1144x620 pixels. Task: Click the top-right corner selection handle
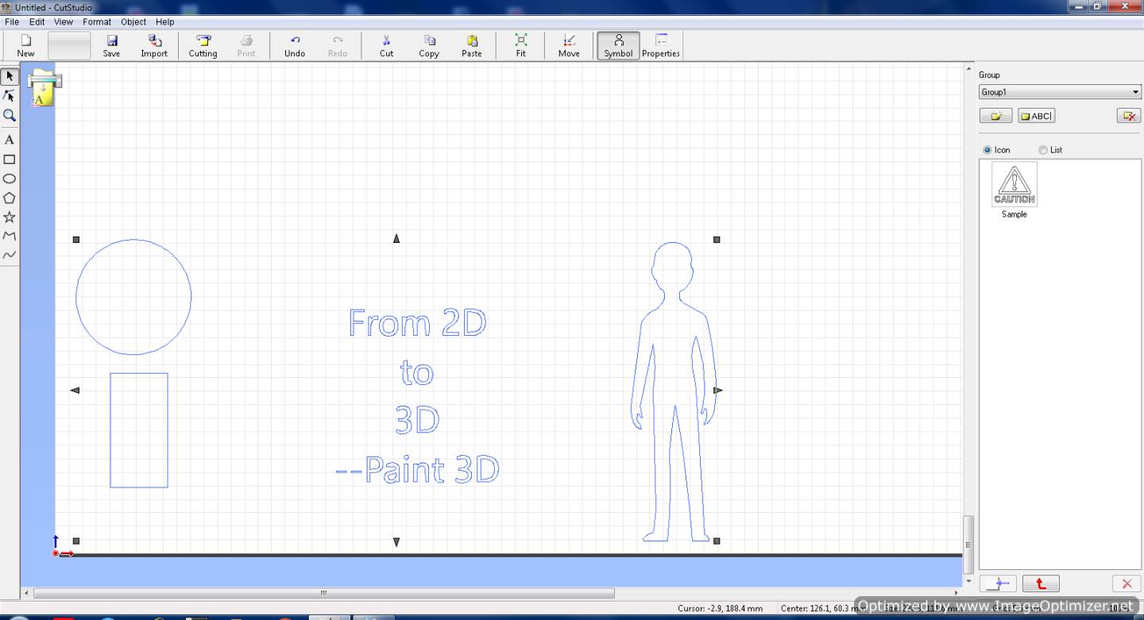point(717,239)
